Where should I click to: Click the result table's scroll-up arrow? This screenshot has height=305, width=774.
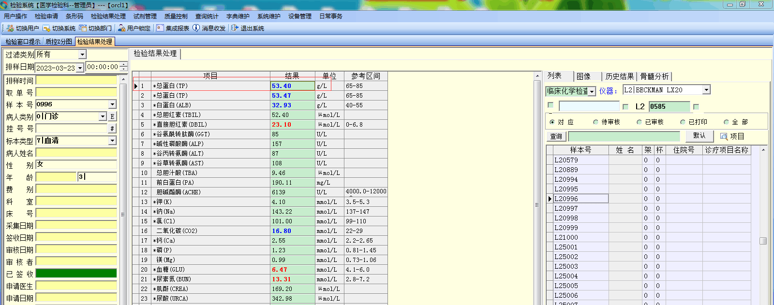[x=537, y=76]
